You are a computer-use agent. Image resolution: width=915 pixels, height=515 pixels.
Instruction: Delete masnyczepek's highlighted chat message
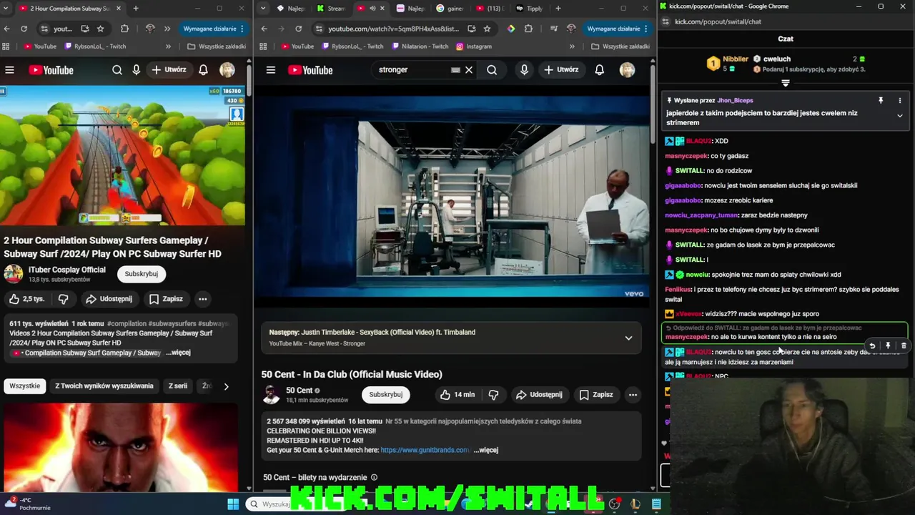(904, 346)
